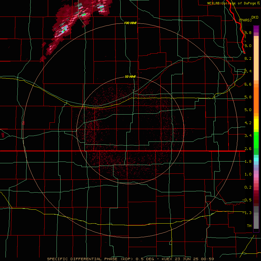Click the 4.2 value on the scale
Viewport: 261px width, 261px height.
click(248, 123)
